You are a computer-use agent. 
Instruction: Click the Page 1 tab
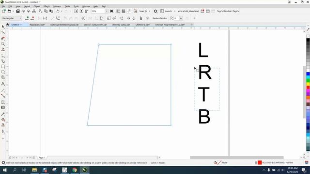click(42, 158)
